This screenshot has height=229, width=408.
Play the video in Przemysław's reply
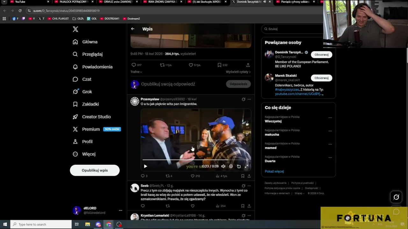(145, 166)
